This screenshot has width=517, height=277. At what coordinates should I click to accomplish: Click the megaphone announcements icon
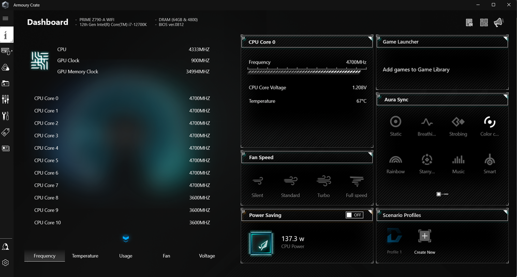(x=498, y=22)
